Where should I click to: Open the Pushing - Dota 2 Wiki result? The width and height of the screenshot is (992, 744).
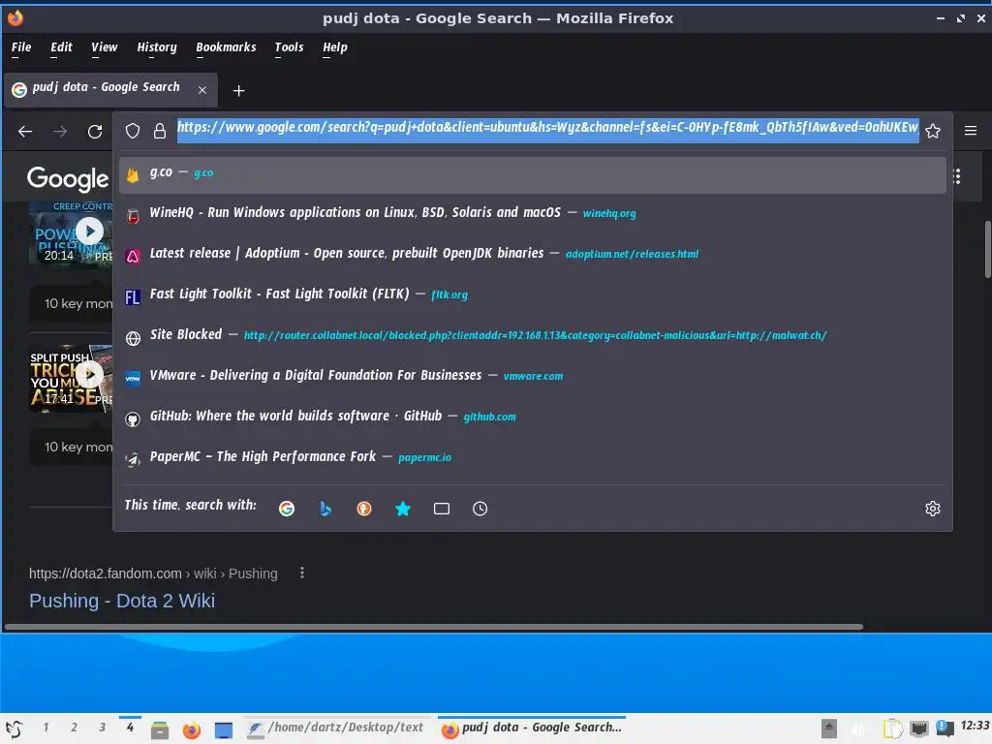pos(122,601)
